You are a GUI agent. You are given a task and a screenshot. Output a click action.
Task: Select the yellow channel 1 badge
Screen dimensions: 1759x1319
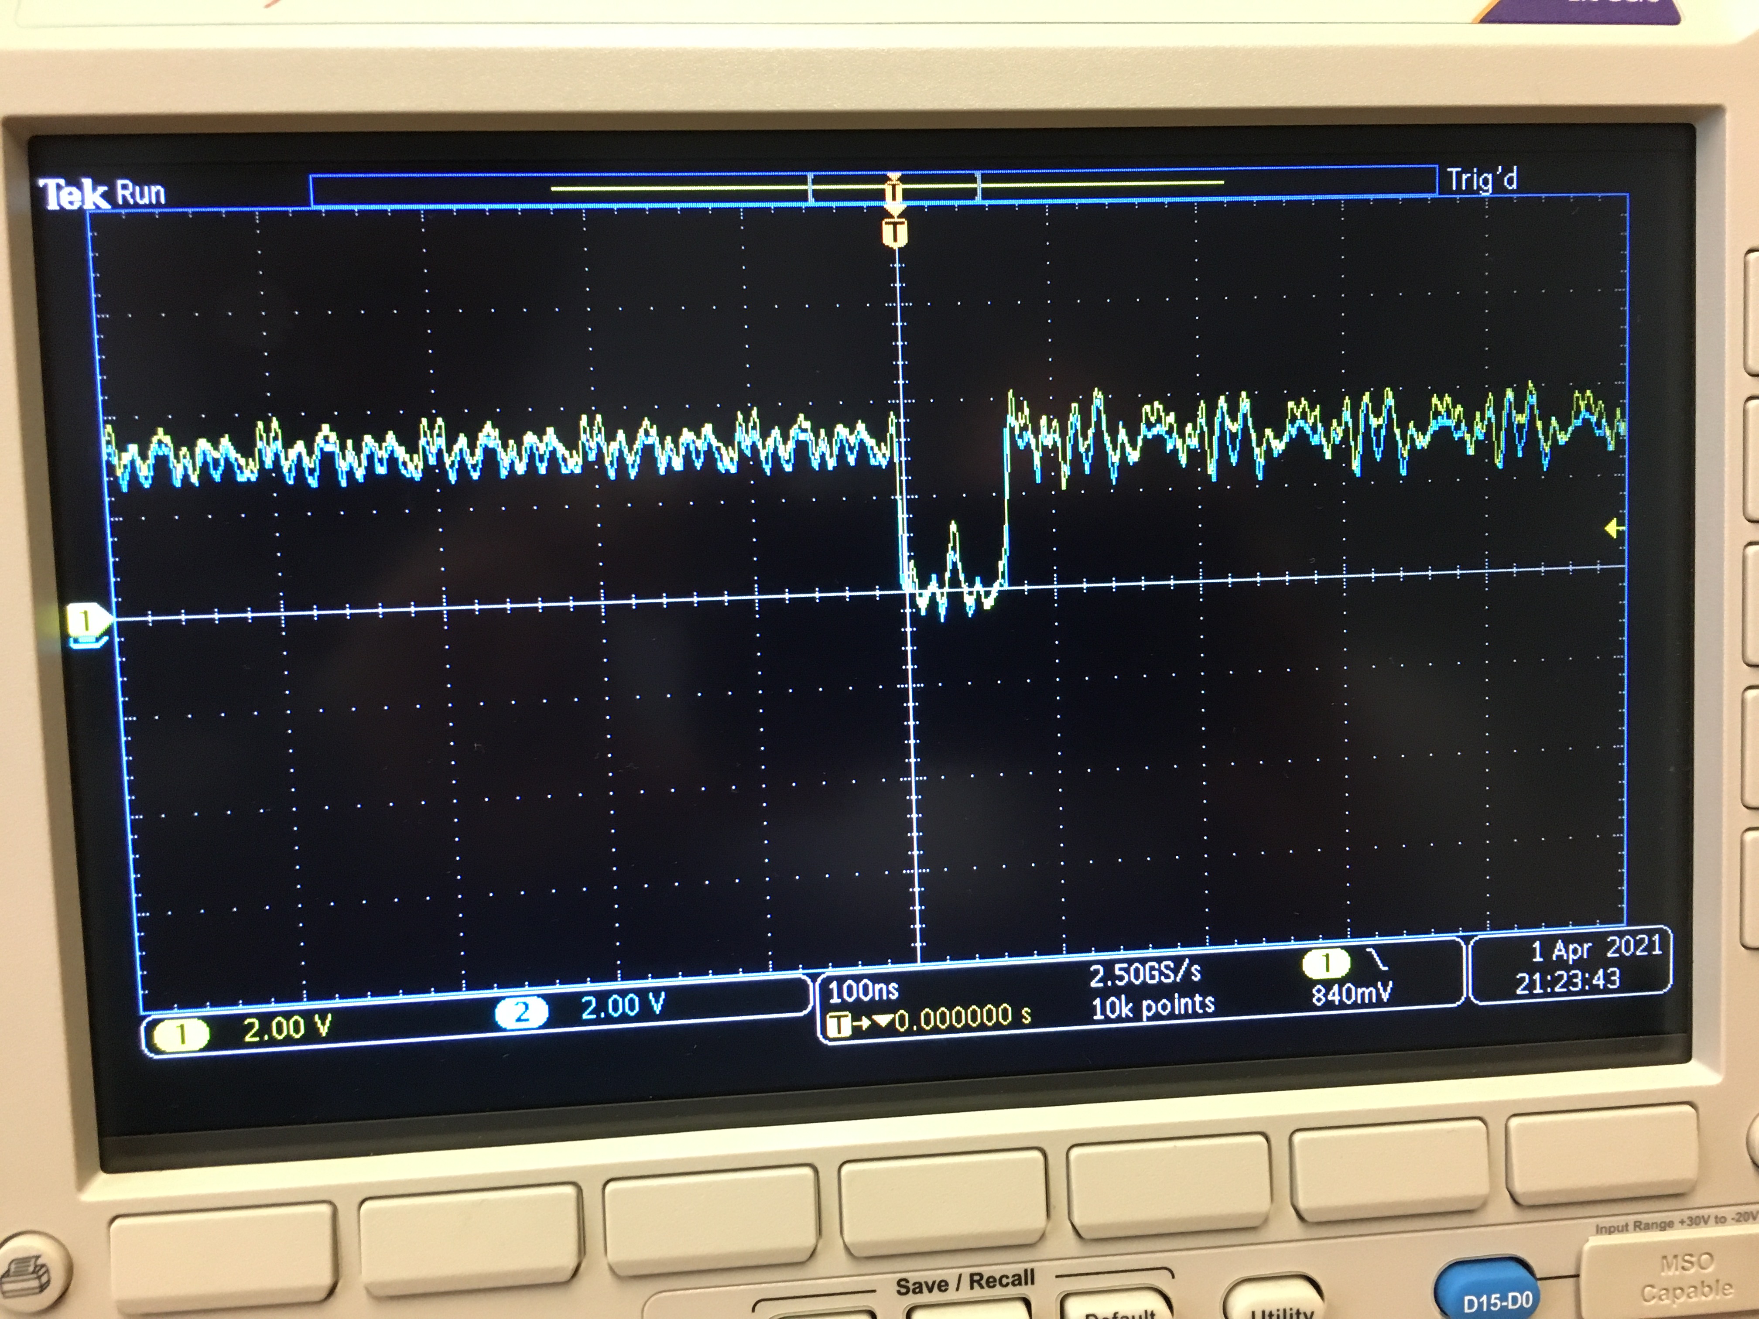[x=181, y=1034]
